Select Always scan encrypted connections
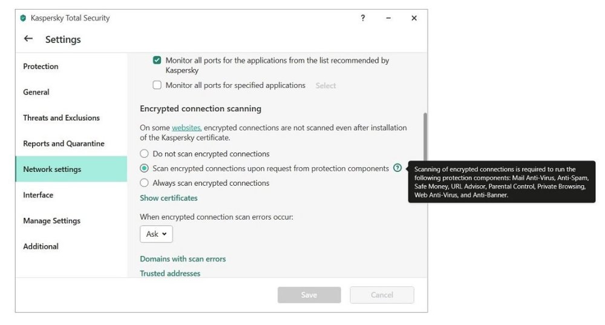 145,183
